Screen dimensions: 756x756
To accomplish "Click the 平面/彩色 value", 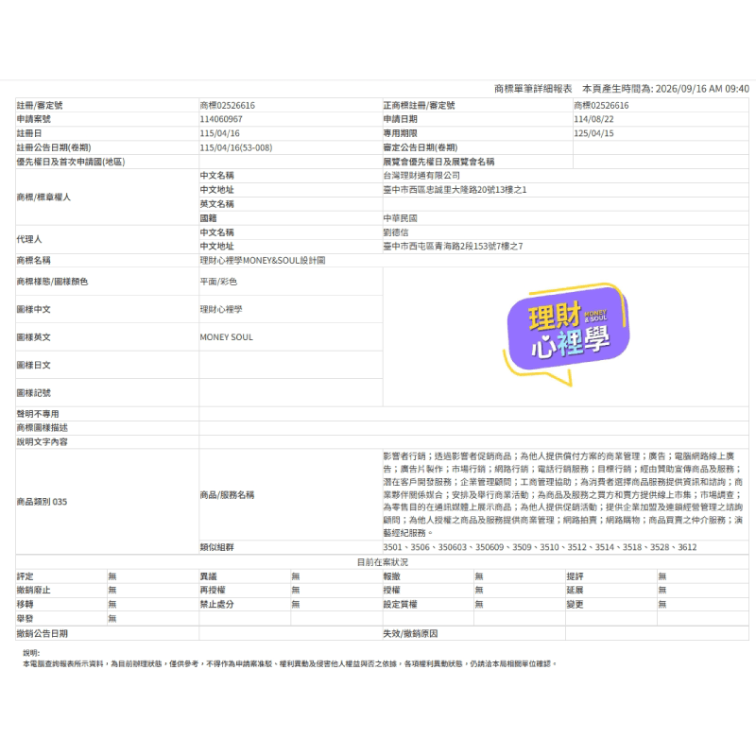I will point(218,282).
